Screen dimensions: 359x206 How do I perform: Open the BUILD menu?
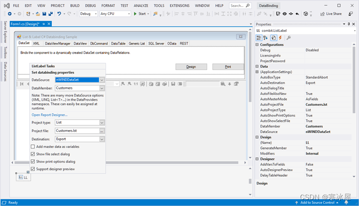pos(75,6)
